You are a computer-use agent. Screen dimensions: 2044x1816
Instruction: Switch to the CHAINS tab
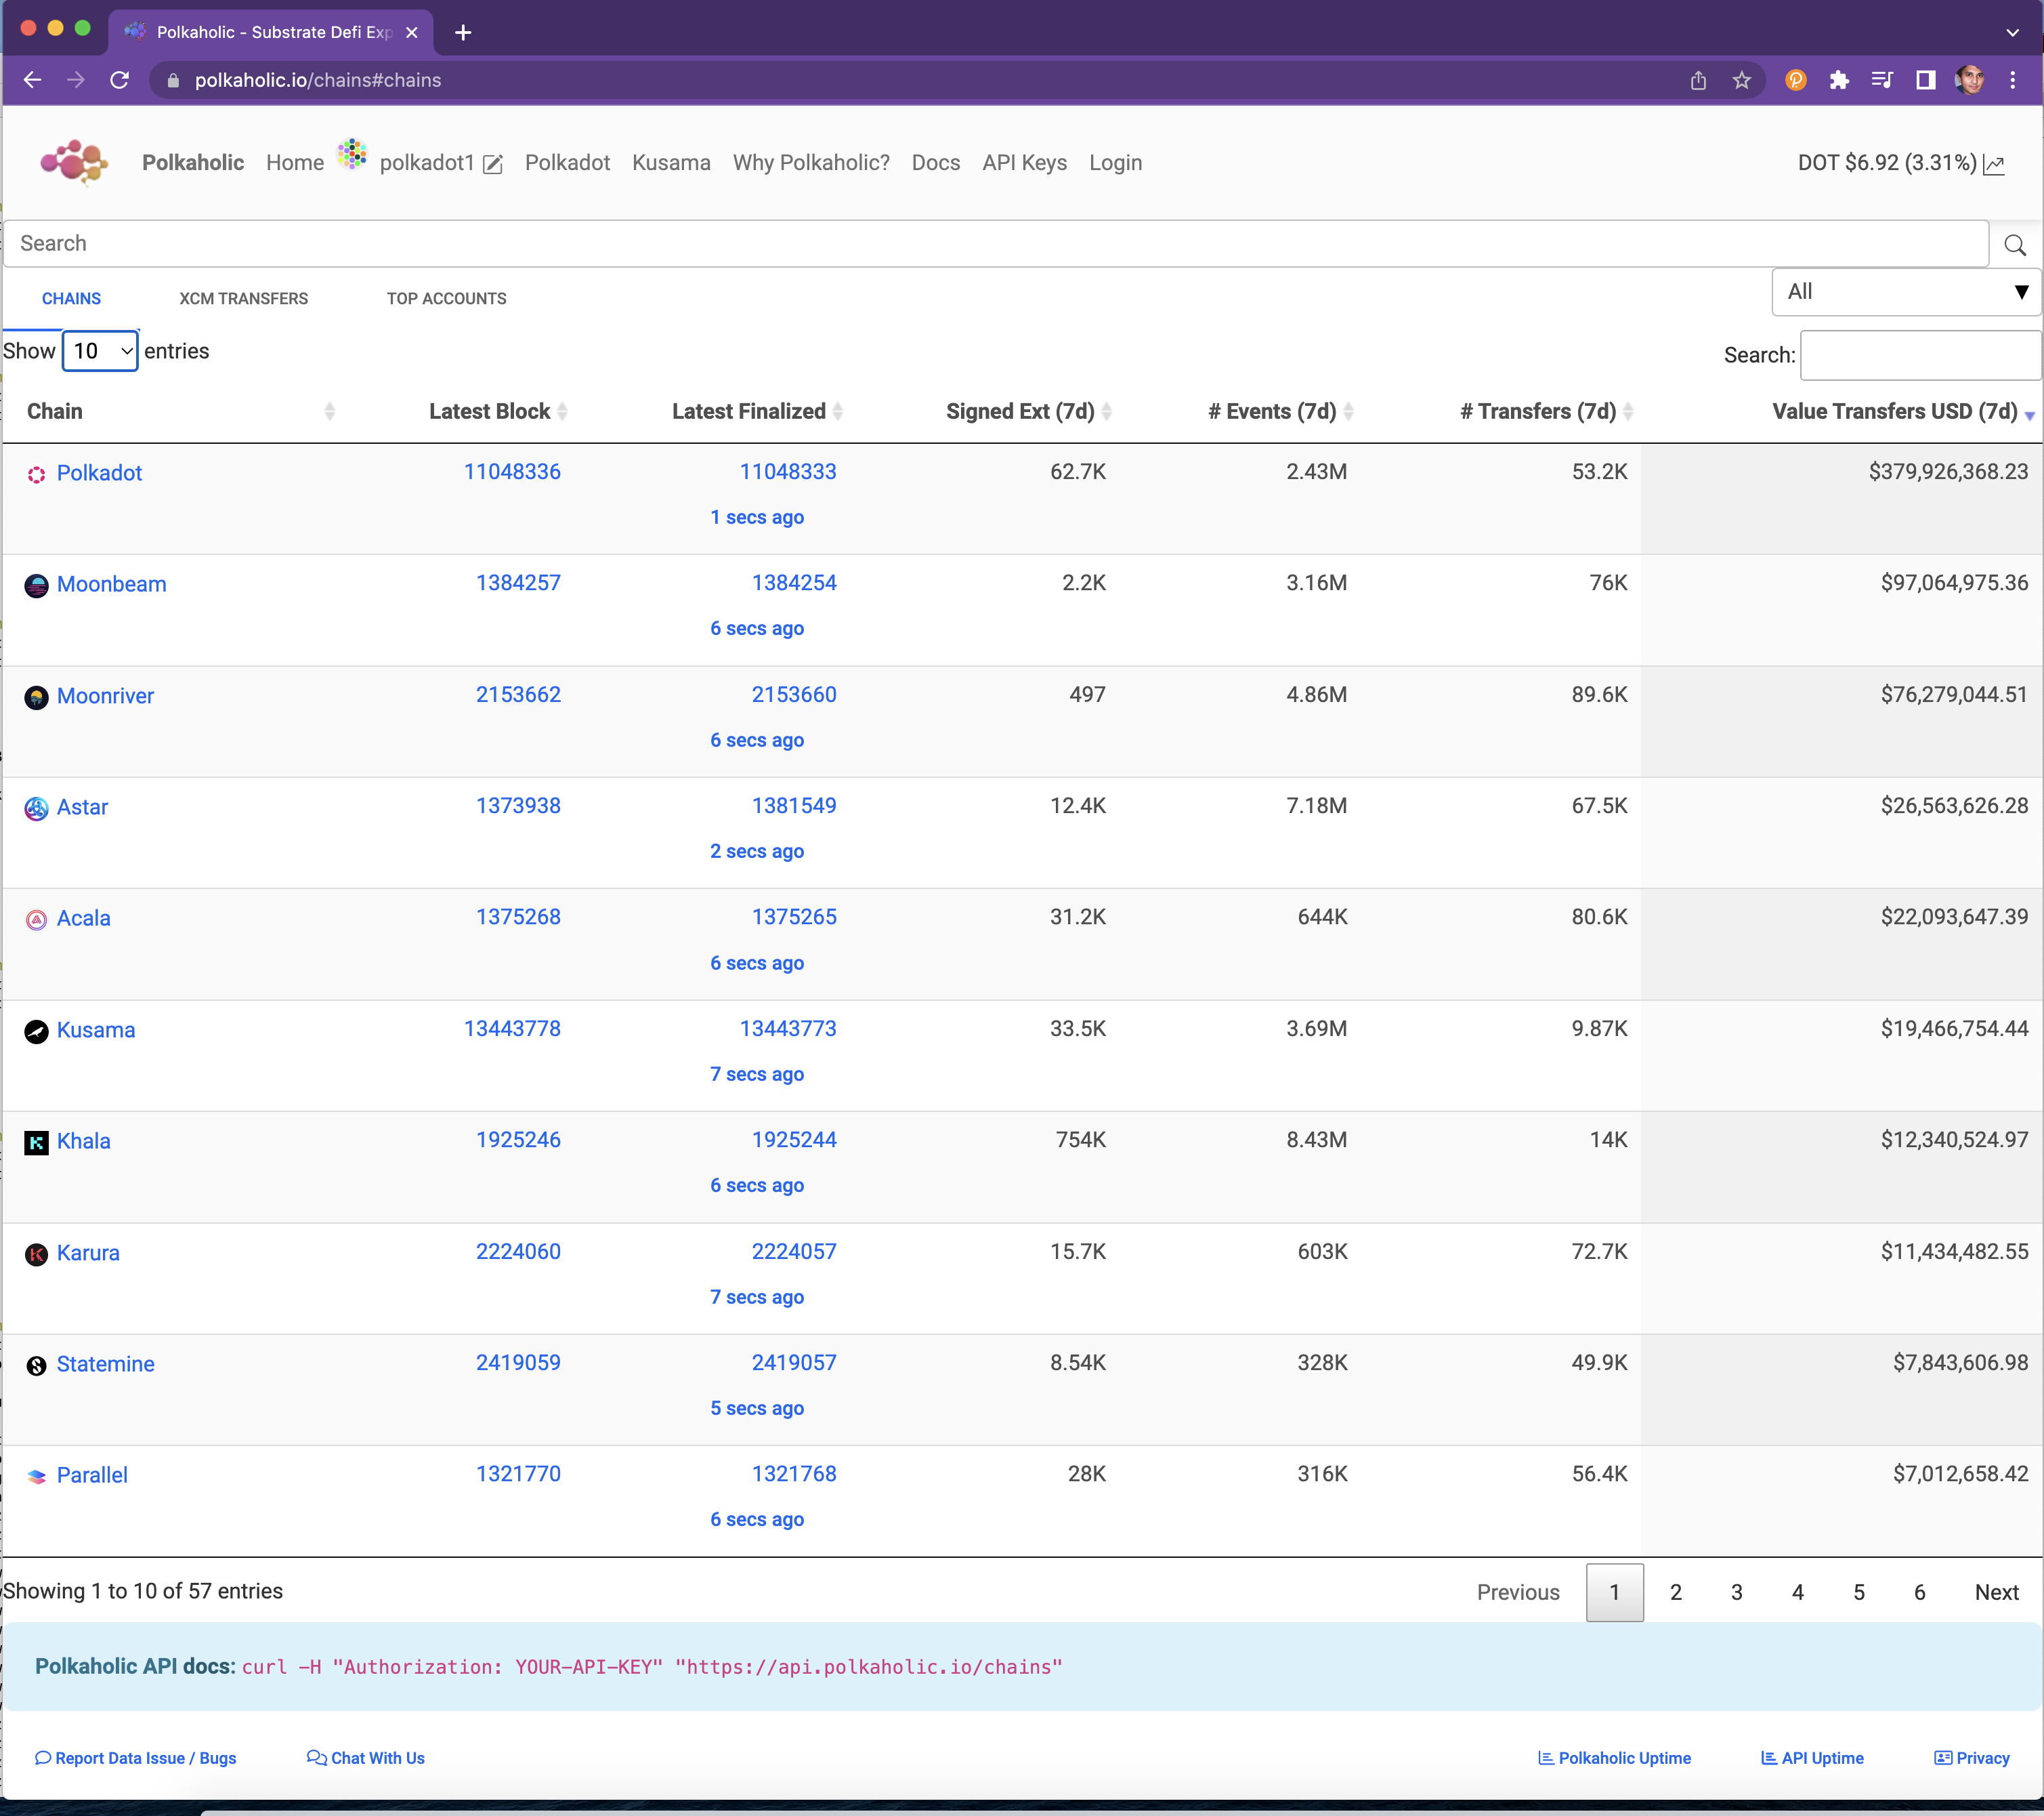click(x=71, y=298)
